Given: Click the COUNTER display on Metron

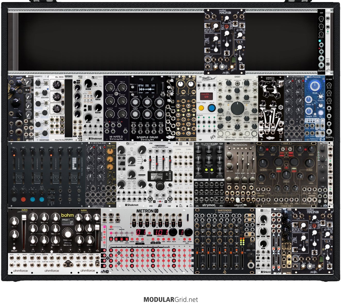Looking at the screenshot, I should click(x=141, y=232).
